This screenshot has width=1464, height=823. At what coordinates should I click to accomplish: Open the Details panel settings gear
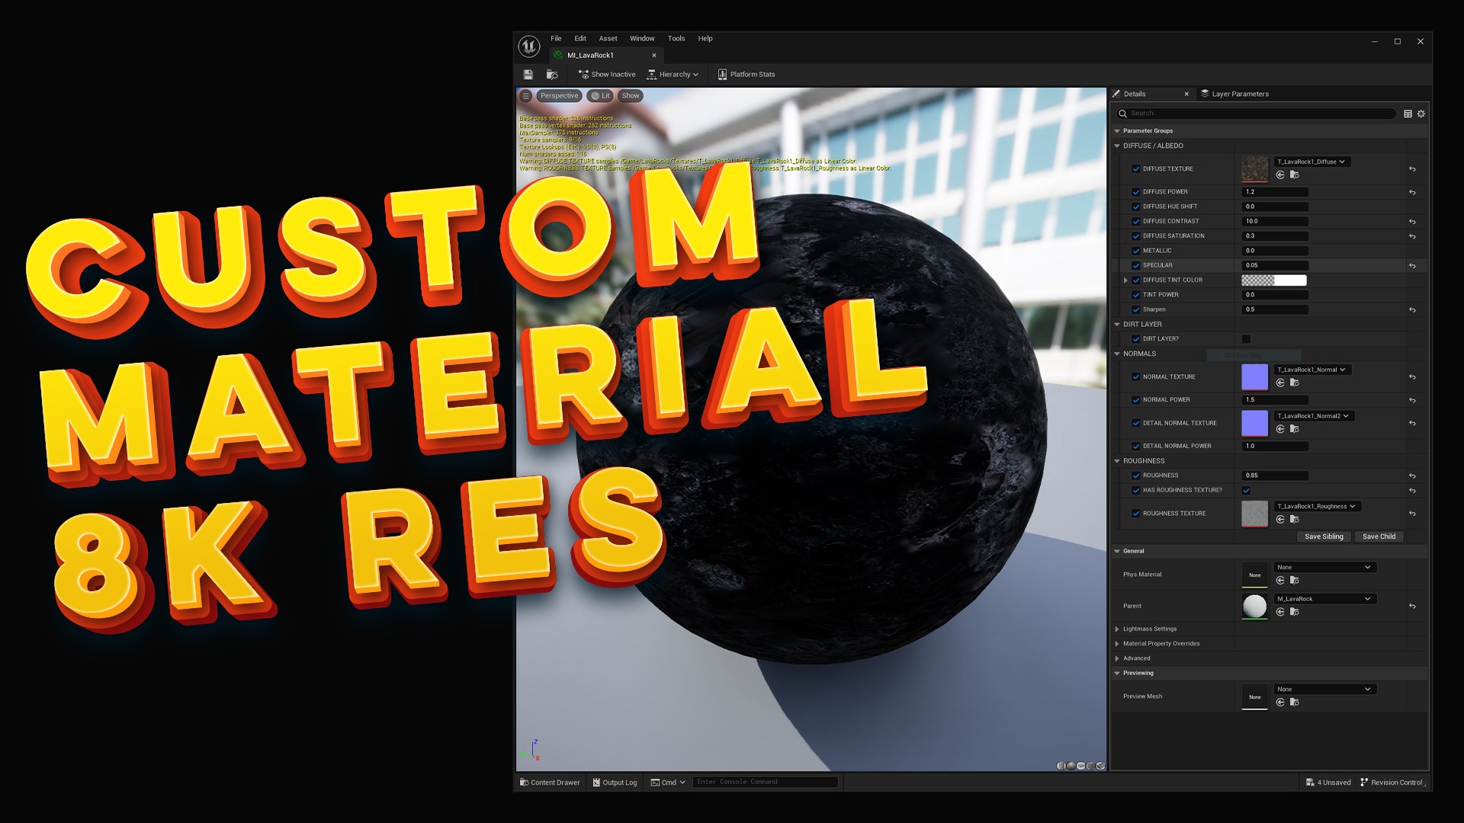[1421, 113]
